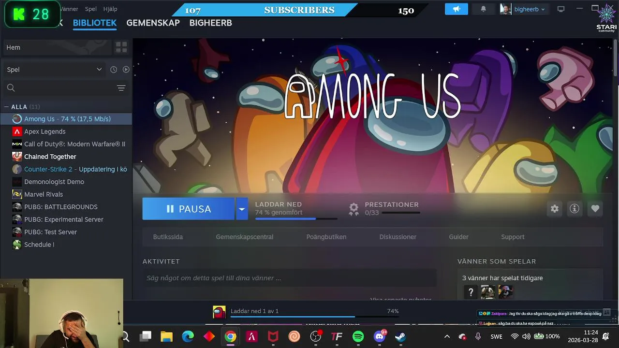
Task: Select Schedule I in the library
Action: point(66,245)
